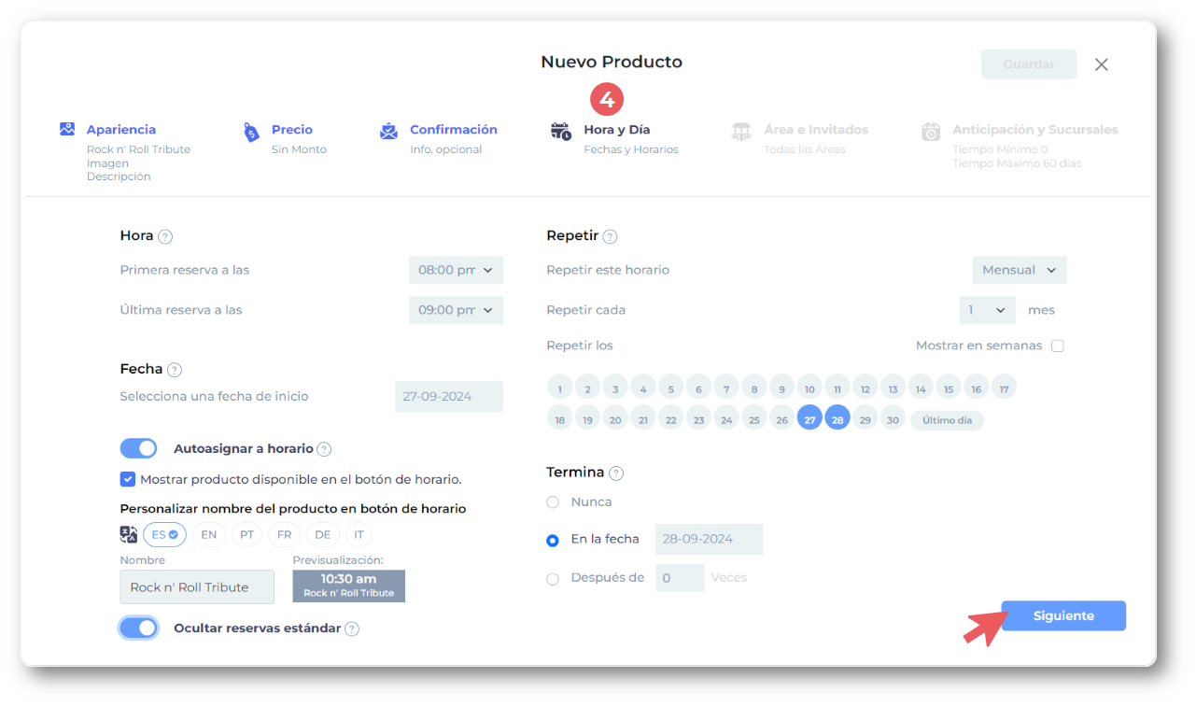Click the Hora y Día calendar icon
Screen dimensions: 1196x706
(560, 131)
